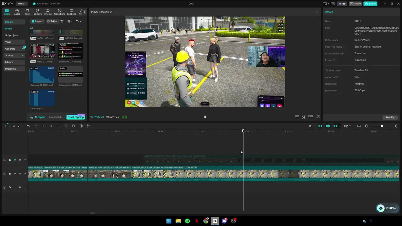Open the Captions tab

(x=71, y=12)
